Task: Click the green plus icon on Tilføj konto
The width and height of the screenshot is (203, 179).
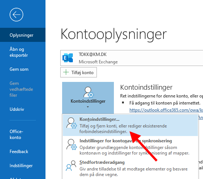Action: coord(66,72)
